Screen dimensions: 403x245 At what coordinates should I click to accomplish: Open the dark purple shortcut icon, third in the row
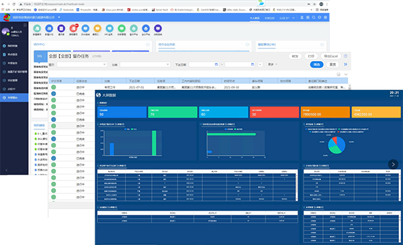[x=61, y=28]
